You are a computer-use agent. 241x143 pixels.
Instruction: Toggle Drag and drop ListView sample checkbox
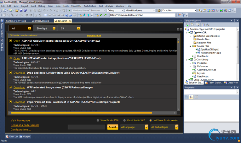click(x=10, y=73)
